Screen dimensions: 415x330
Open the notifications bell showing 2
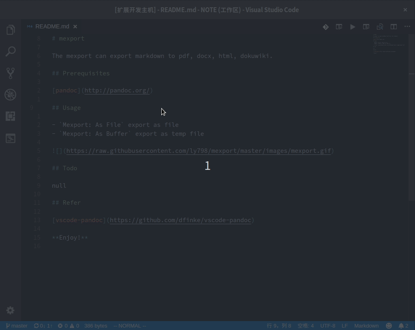(404, 326)
